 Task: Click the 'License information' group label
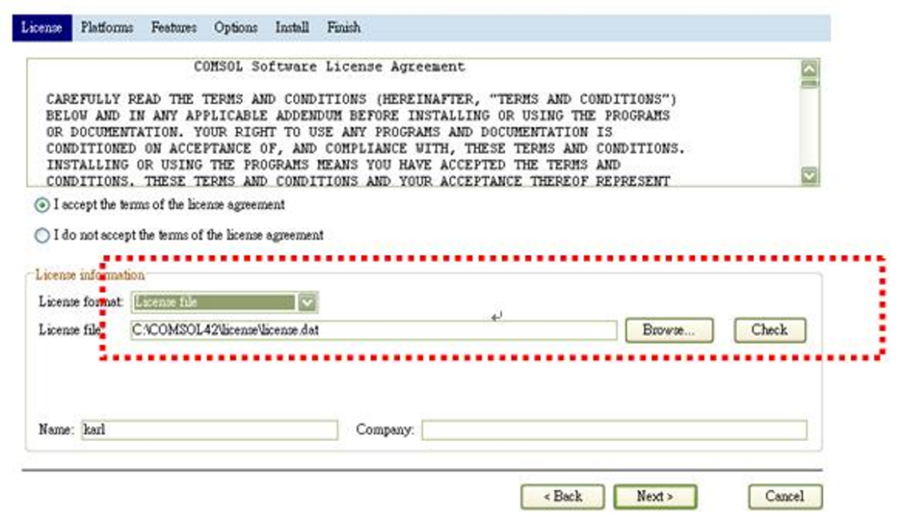89,274
